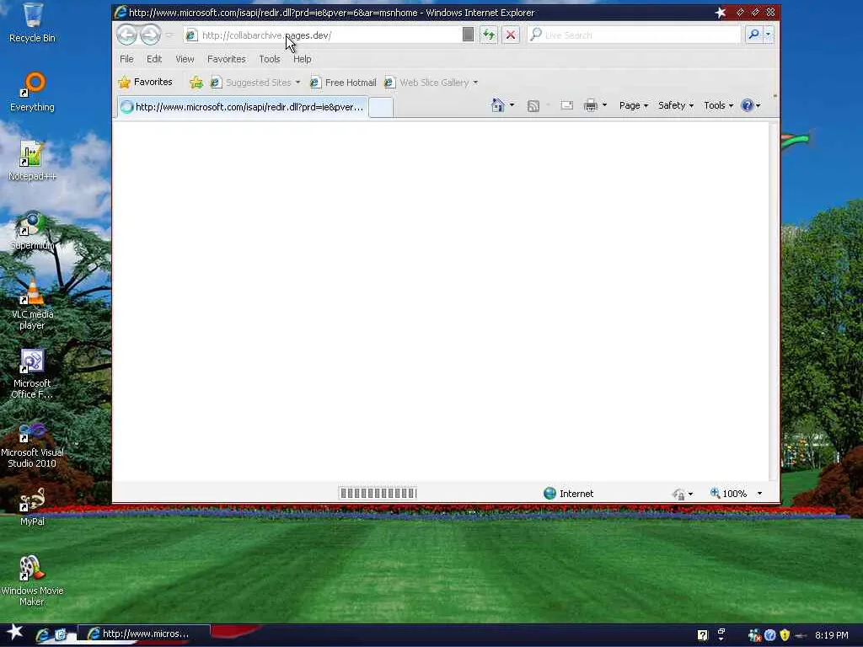Click the blue Help icon
863x647 pixels.
[x=747, y=105]
